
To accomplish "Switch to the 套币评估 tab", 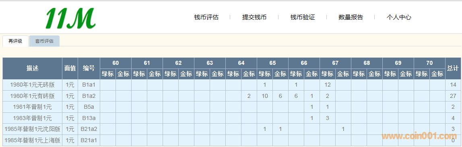I will (45, 41).
